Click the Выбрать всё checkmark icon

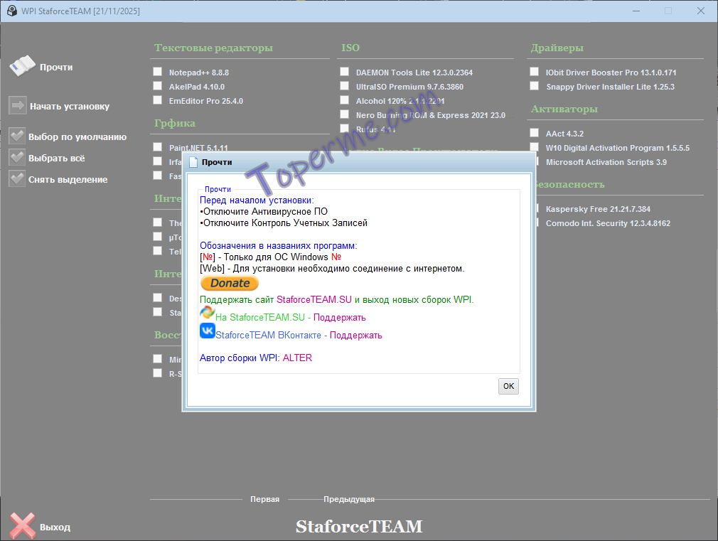(x=17, y=158)
